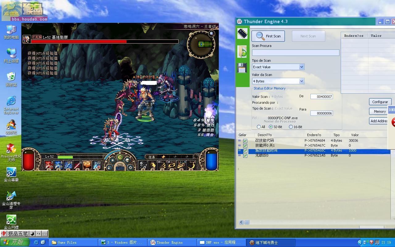Select 无敌改0 description text
Image resolution: width=395 pixels, height=247 pixels.
click(262, 155)
